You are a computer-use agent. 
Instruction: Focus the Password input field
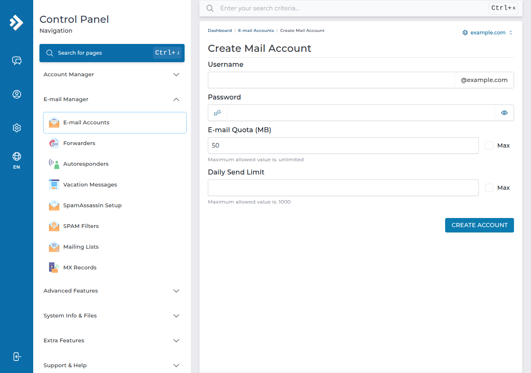(x=361, y=113)
